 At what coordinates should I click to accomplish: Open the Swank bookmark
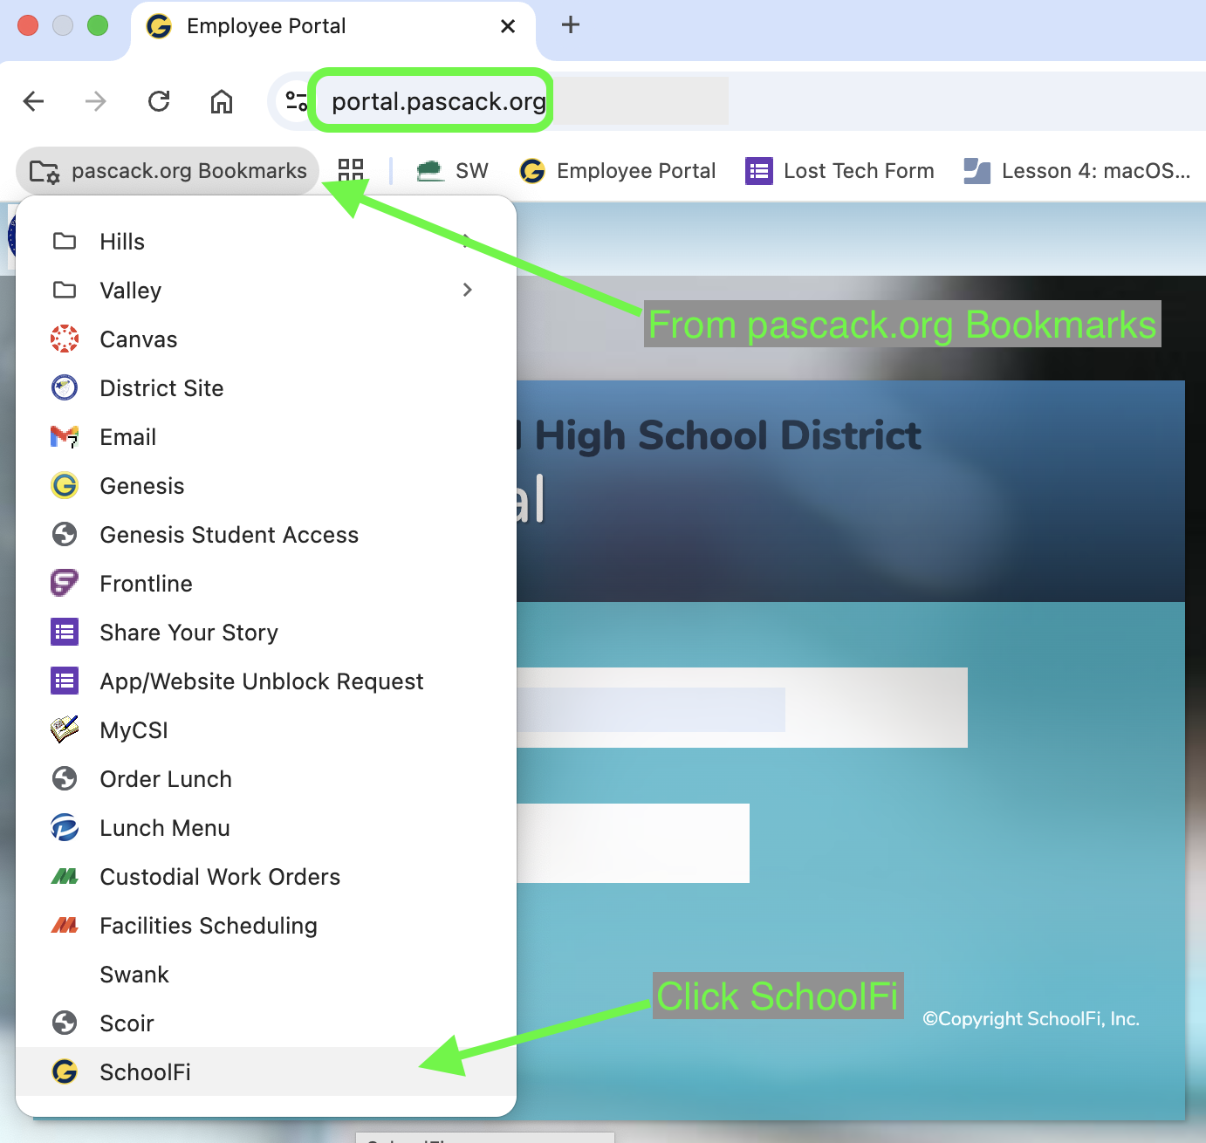[266, 975]
